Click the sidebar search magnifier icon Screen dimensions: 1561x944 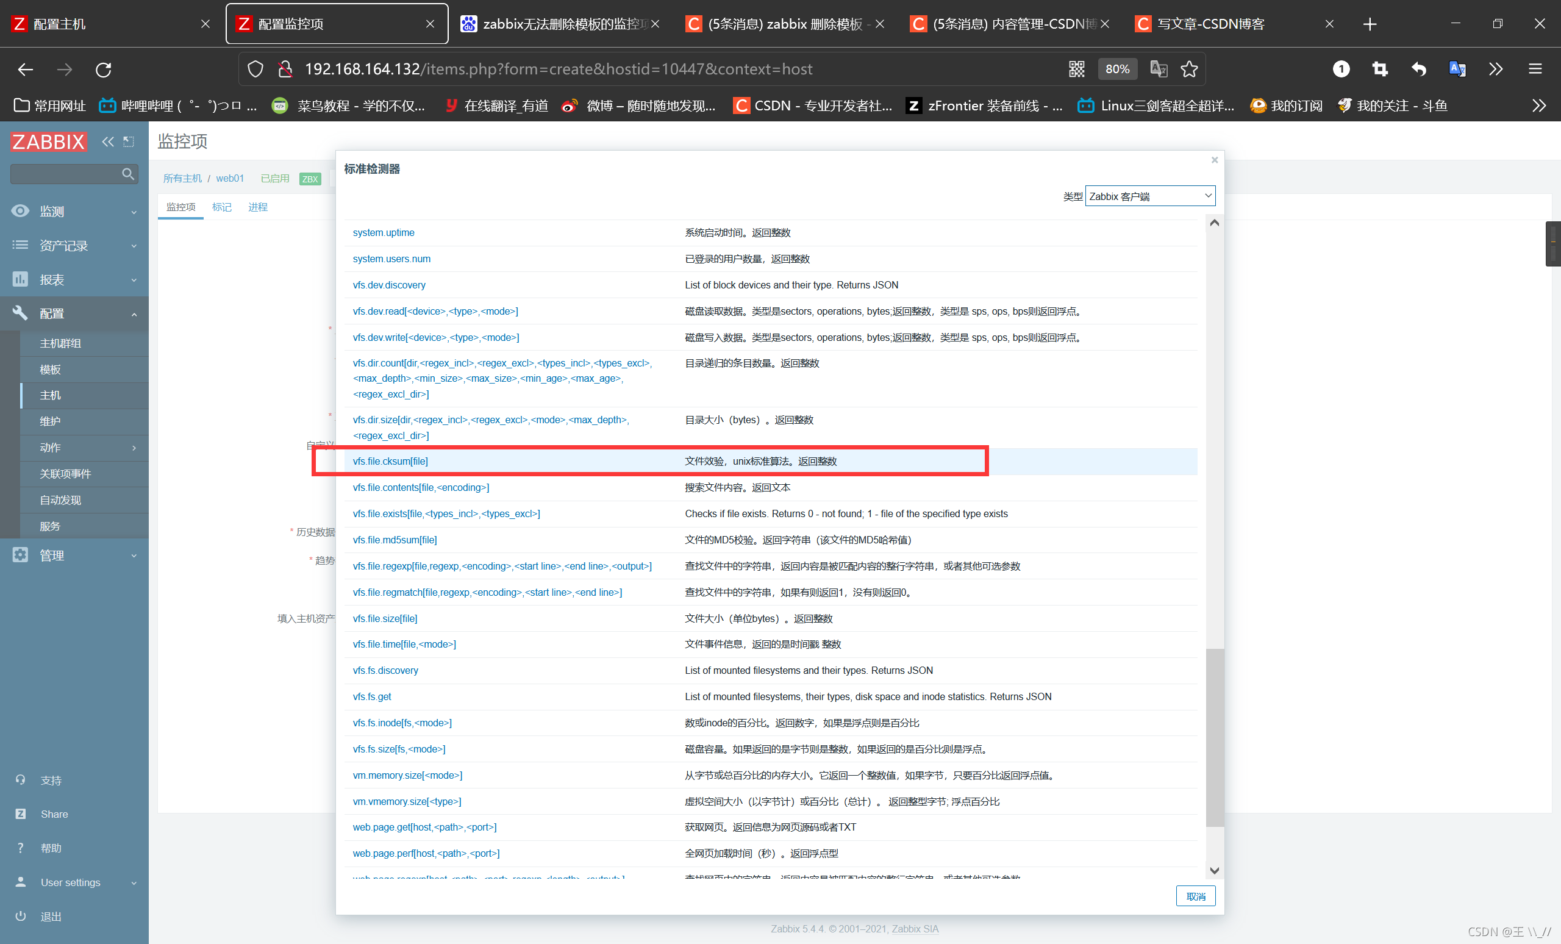127,174
